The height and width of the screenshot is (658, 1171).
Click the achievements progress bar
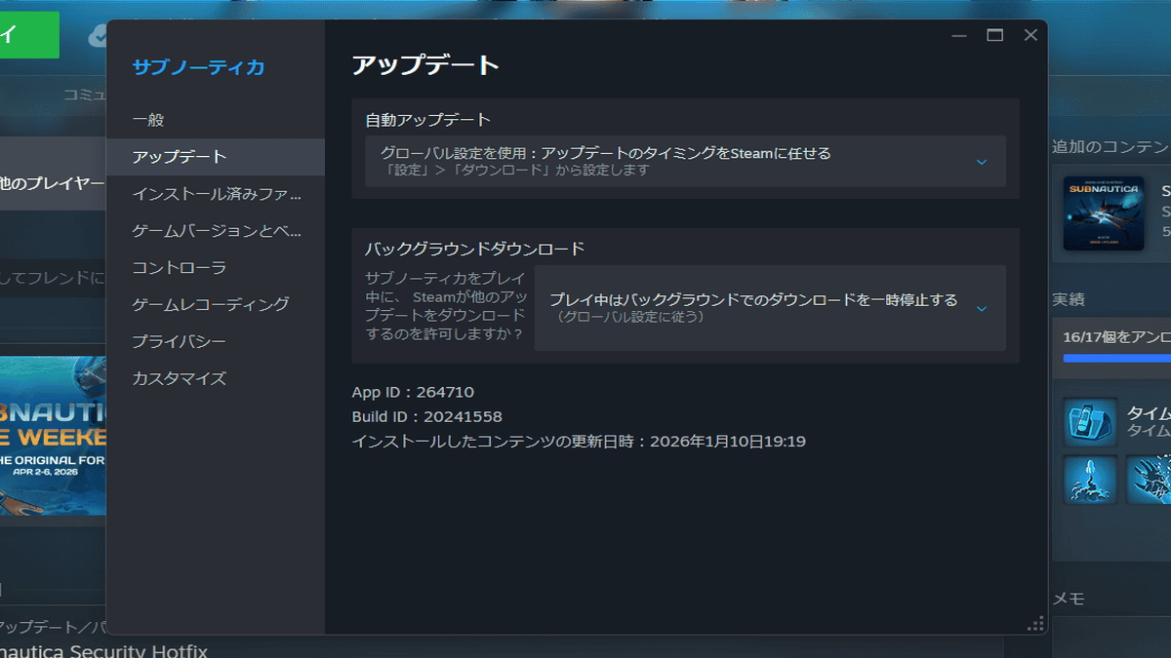coord(1117,358)
